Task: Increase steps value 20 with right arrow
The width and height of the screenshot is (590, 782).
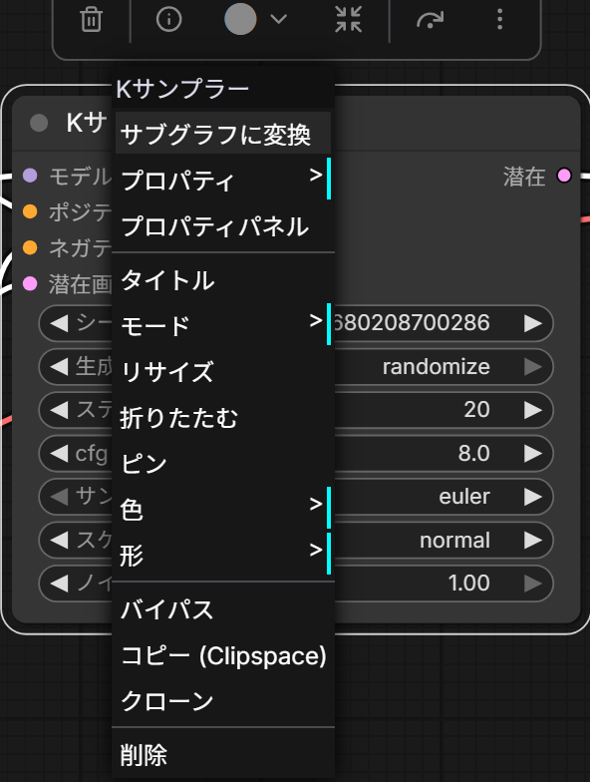Action: (532, 410)
